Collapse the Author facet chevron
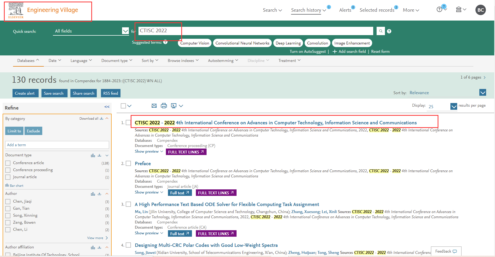Screen dimensions: 495x257 (107, 194)
